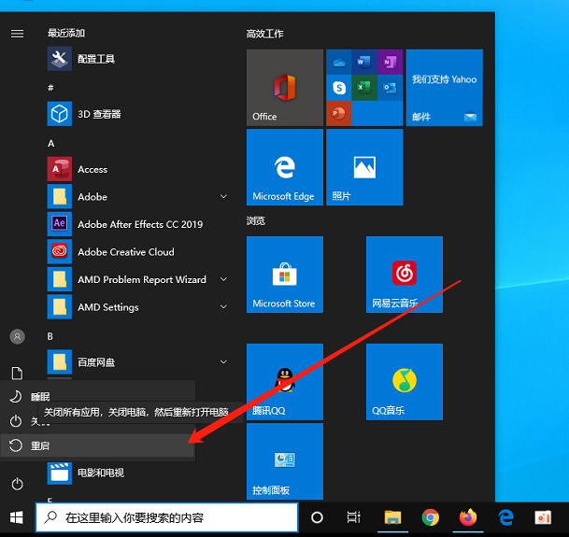Open the 控制面板 tile

pos(284,461)
